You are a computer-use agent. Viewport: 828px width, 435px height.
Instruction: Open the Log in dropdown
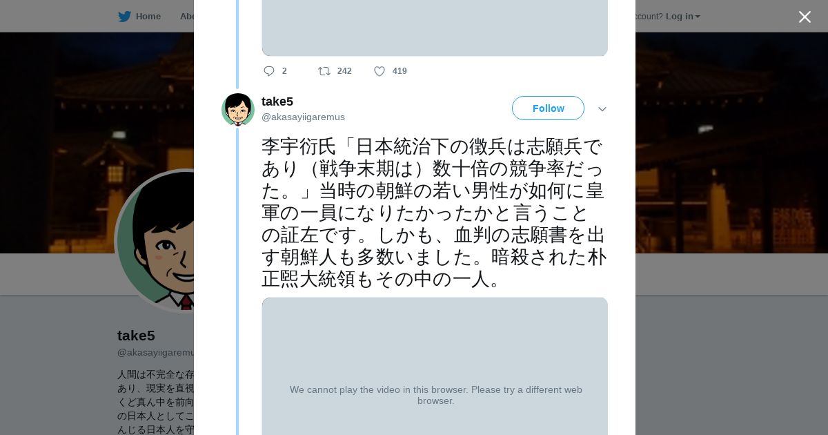tap(682, 17)
